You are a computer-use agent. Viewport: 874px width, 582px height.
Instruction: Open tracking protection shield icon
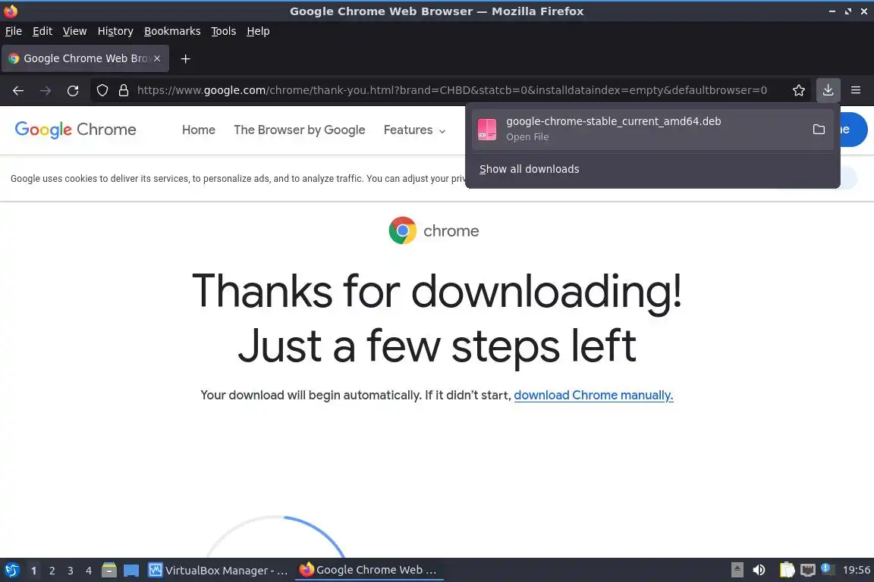click(x=102, y=90)
